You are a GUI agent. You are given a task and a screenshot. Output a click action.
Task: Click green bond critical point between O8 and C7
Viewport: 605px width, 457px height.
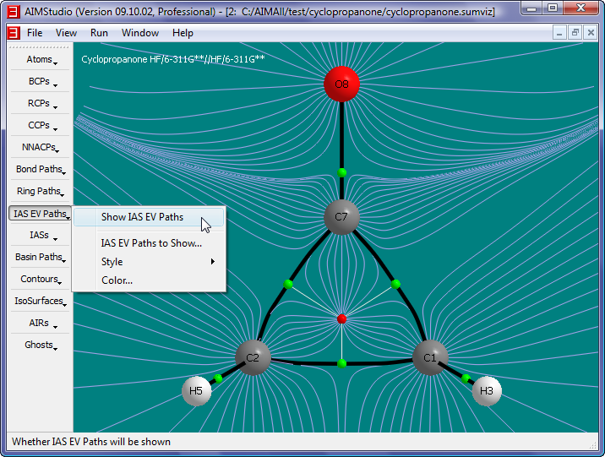point(341,172)
